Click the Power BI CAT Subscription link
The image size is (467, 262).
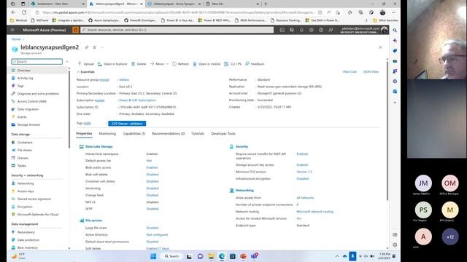click(137, 100)
